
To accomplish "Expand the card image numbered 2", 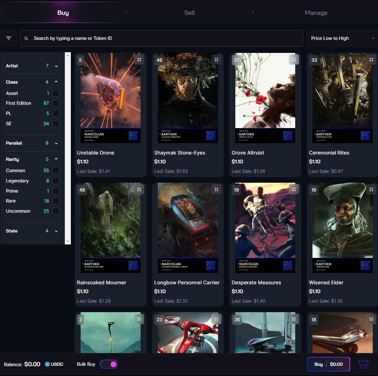I will click(x=139, y=319).
